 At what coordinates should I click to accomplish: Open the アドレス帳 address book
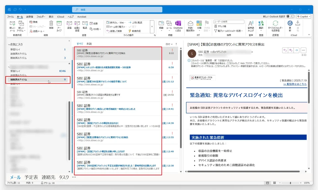tap(220, 26)
